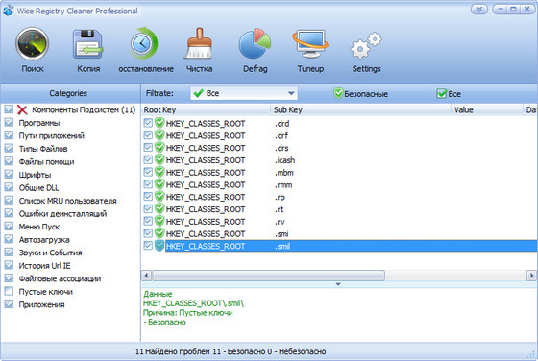Select the Безопасные green shield filter
Screen dimensions: 538x361
[360, 93]
